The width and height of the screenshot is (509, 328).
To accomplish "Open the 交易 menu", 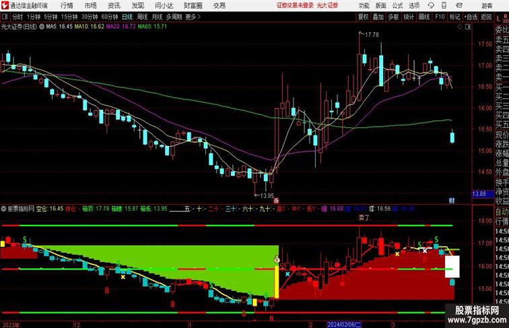I will point(219,5).
